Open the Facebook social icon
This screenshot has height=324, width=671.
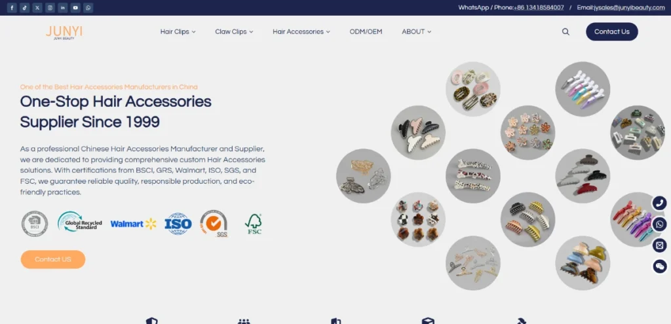12,8
